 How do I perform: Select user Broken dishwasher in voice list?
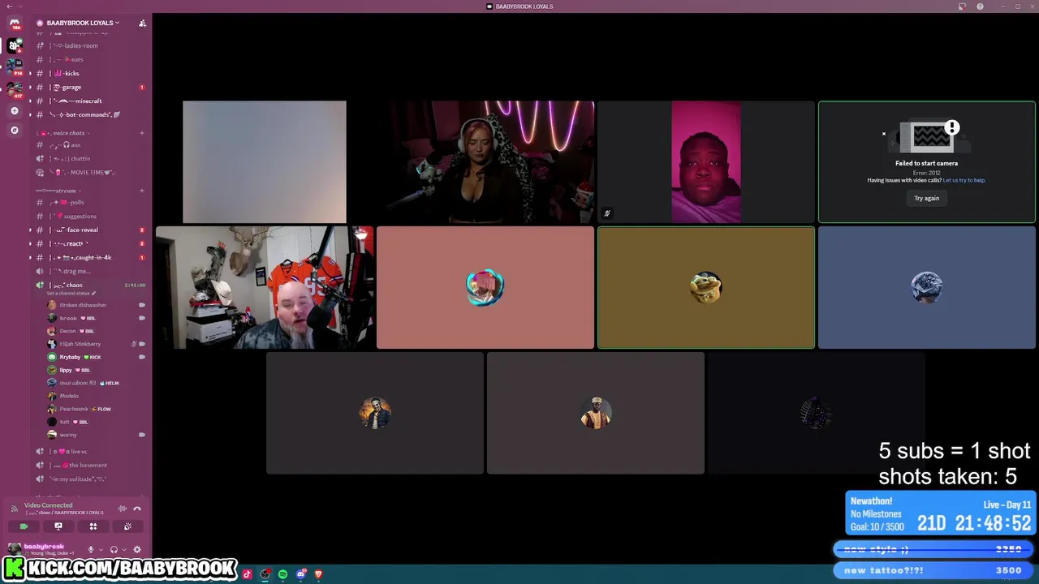tap(96, 305)
